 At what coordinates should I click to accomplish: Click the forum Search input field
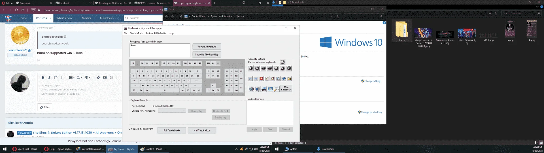click(143, 18)
